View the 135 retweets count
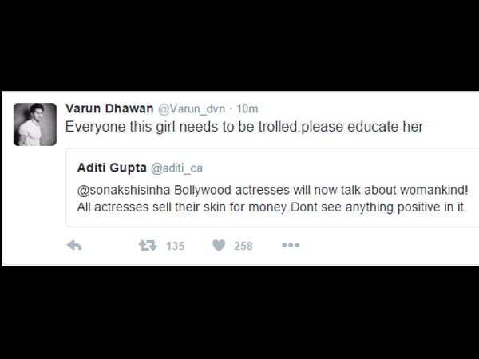The image size is (479, 359). (175, 246)
